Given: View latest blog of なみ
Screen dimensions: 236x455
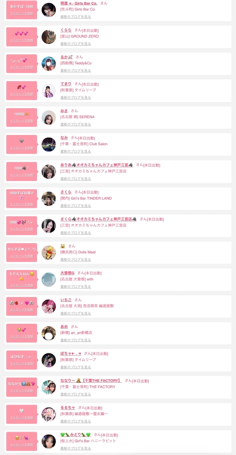Looking at the screenshot, I should click(76, 151).
